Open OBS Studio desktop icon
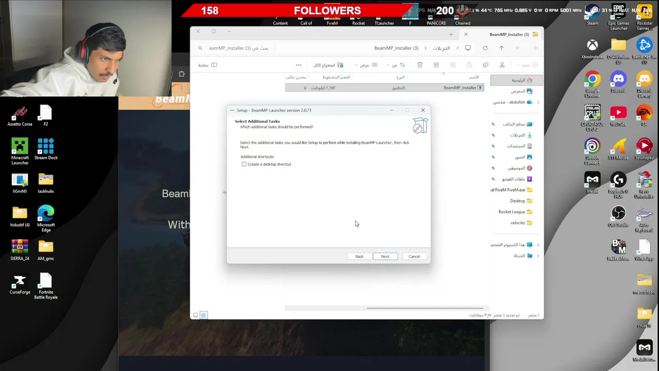 (618, 217)
